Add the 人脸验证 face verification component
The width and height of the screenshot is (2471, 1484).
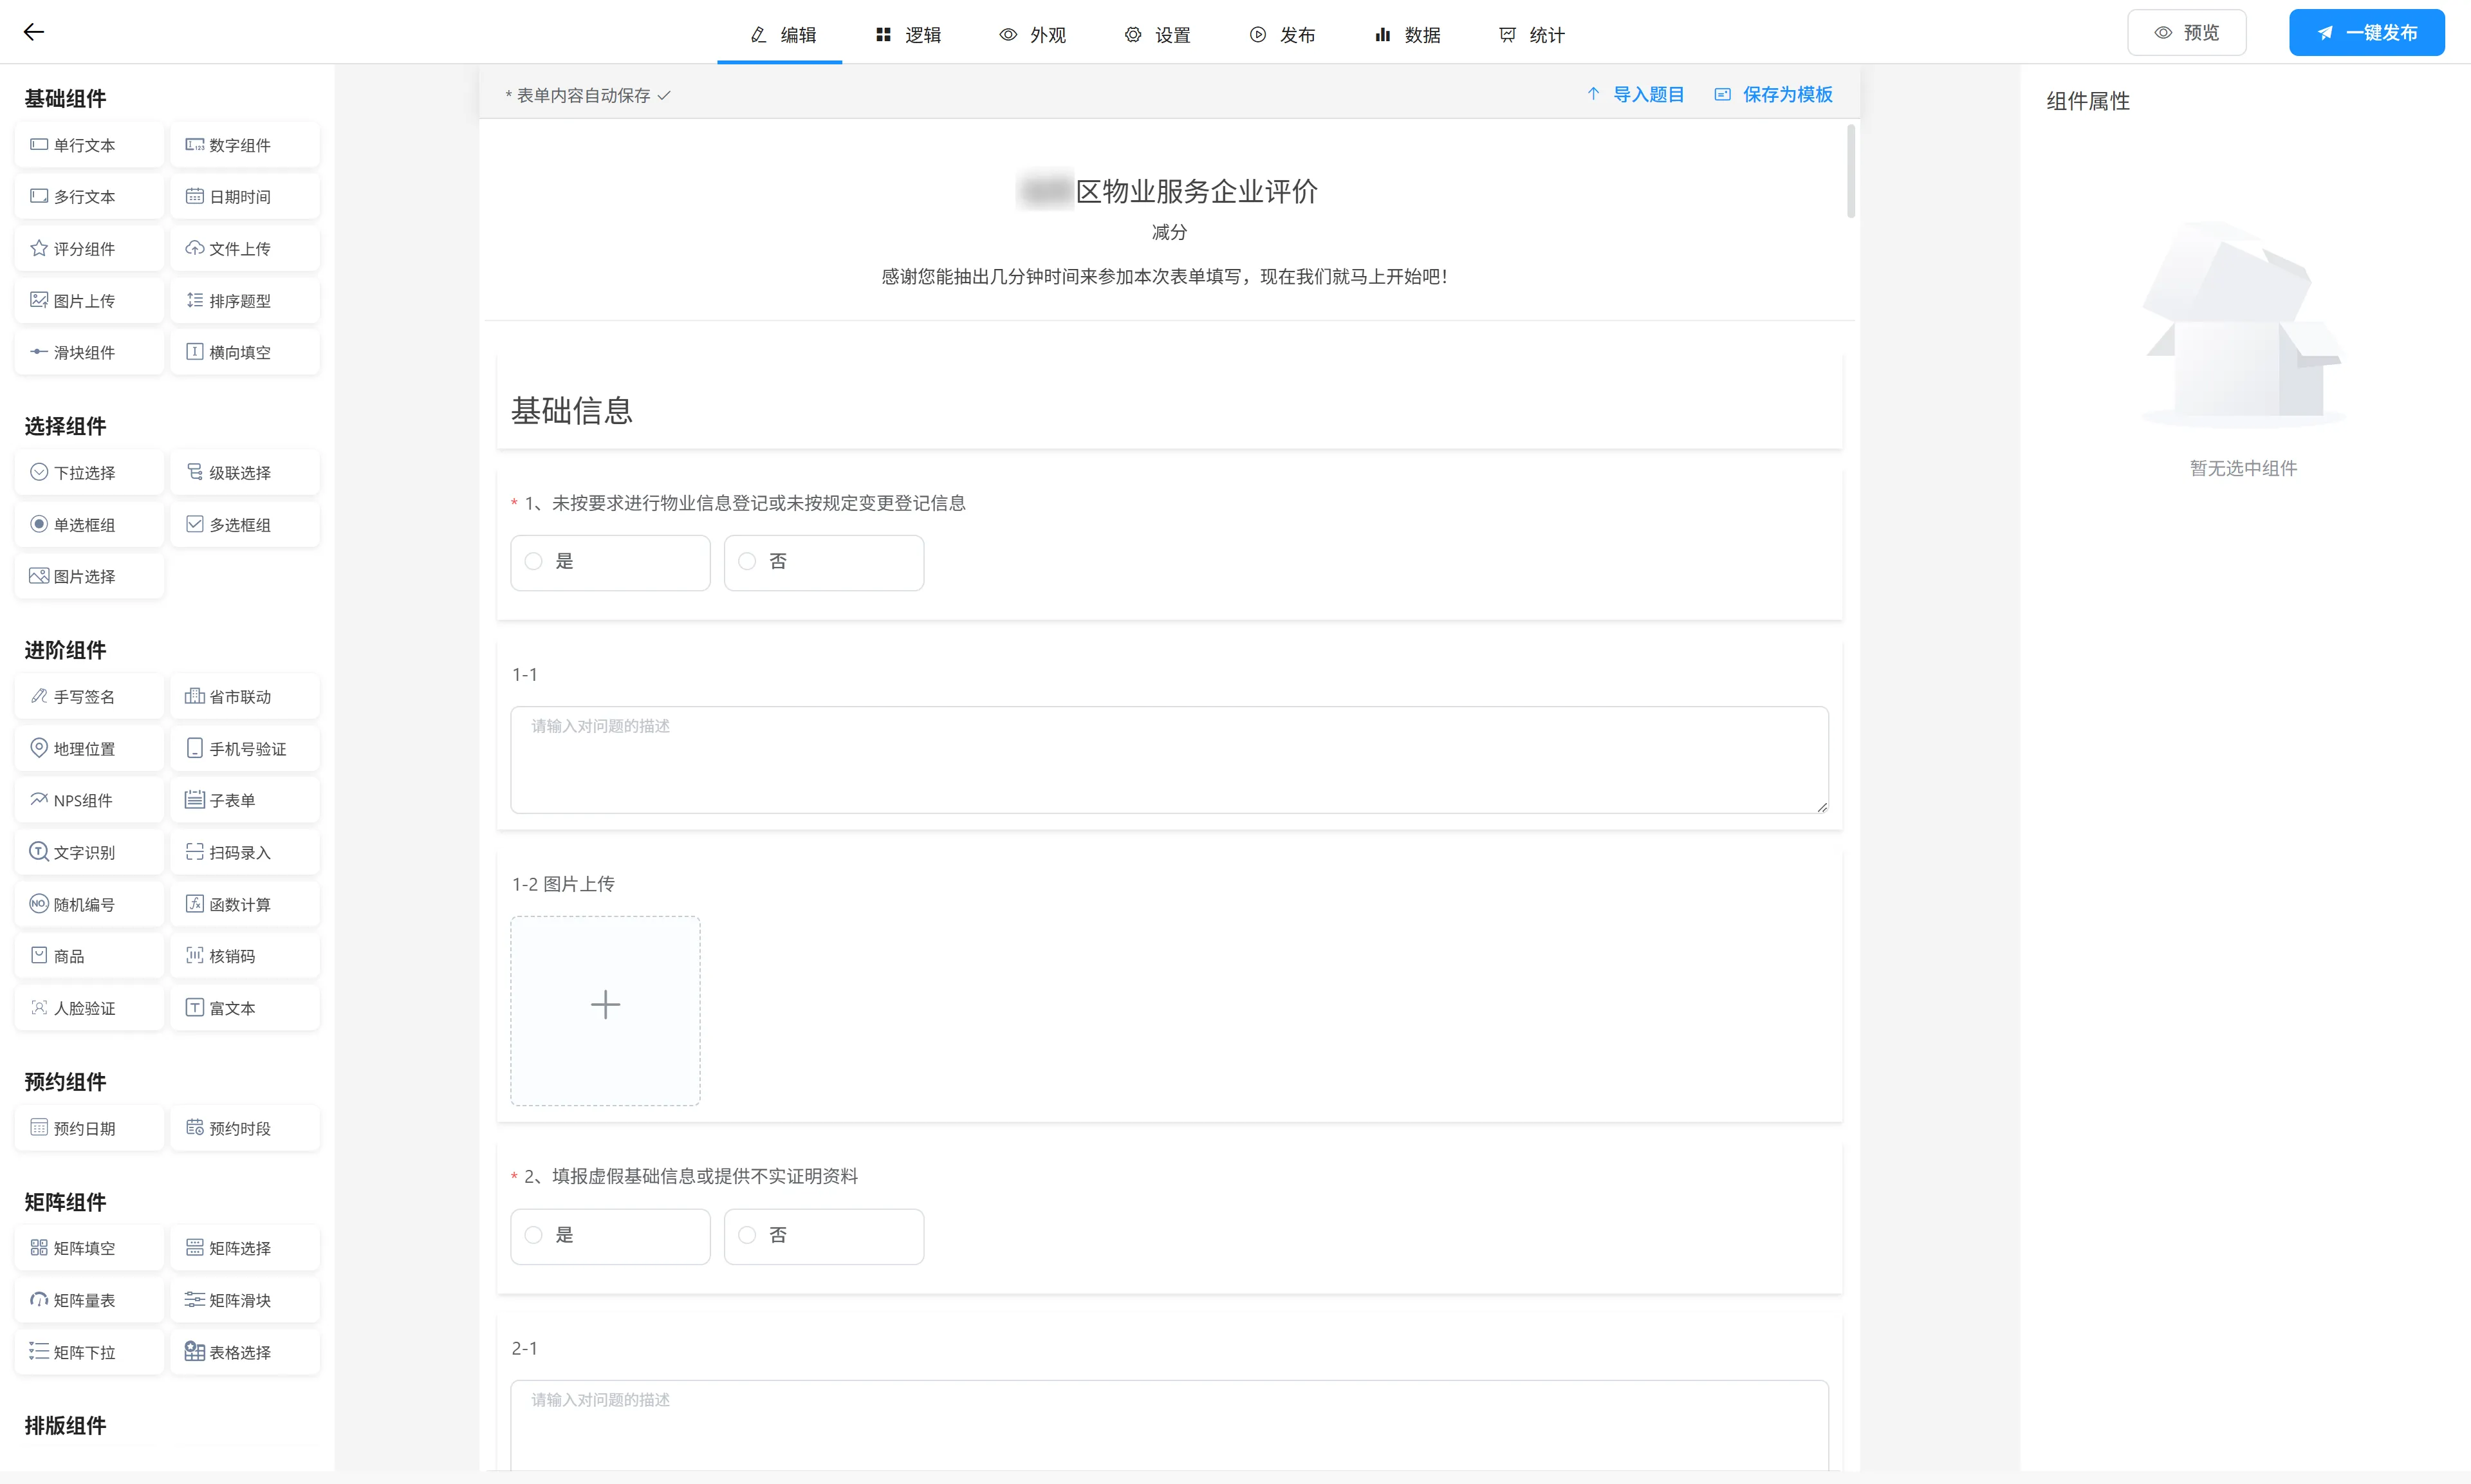(x=89, y=1008)
